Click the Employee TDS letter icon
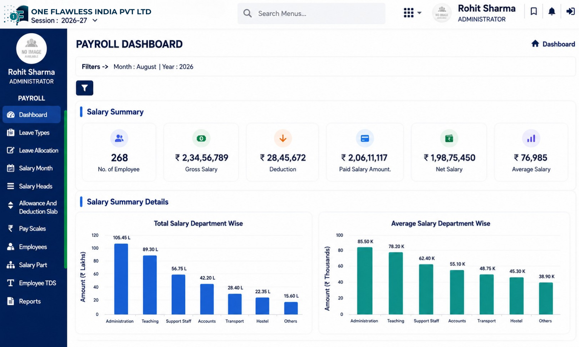The height and width of the screenshot is (347, 579). click(11, 283)
